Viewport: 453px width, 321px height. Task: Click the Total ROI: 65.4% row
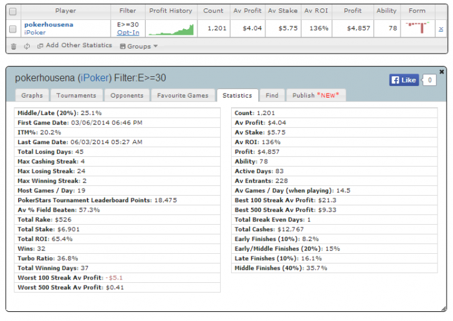tap(117, 239)
